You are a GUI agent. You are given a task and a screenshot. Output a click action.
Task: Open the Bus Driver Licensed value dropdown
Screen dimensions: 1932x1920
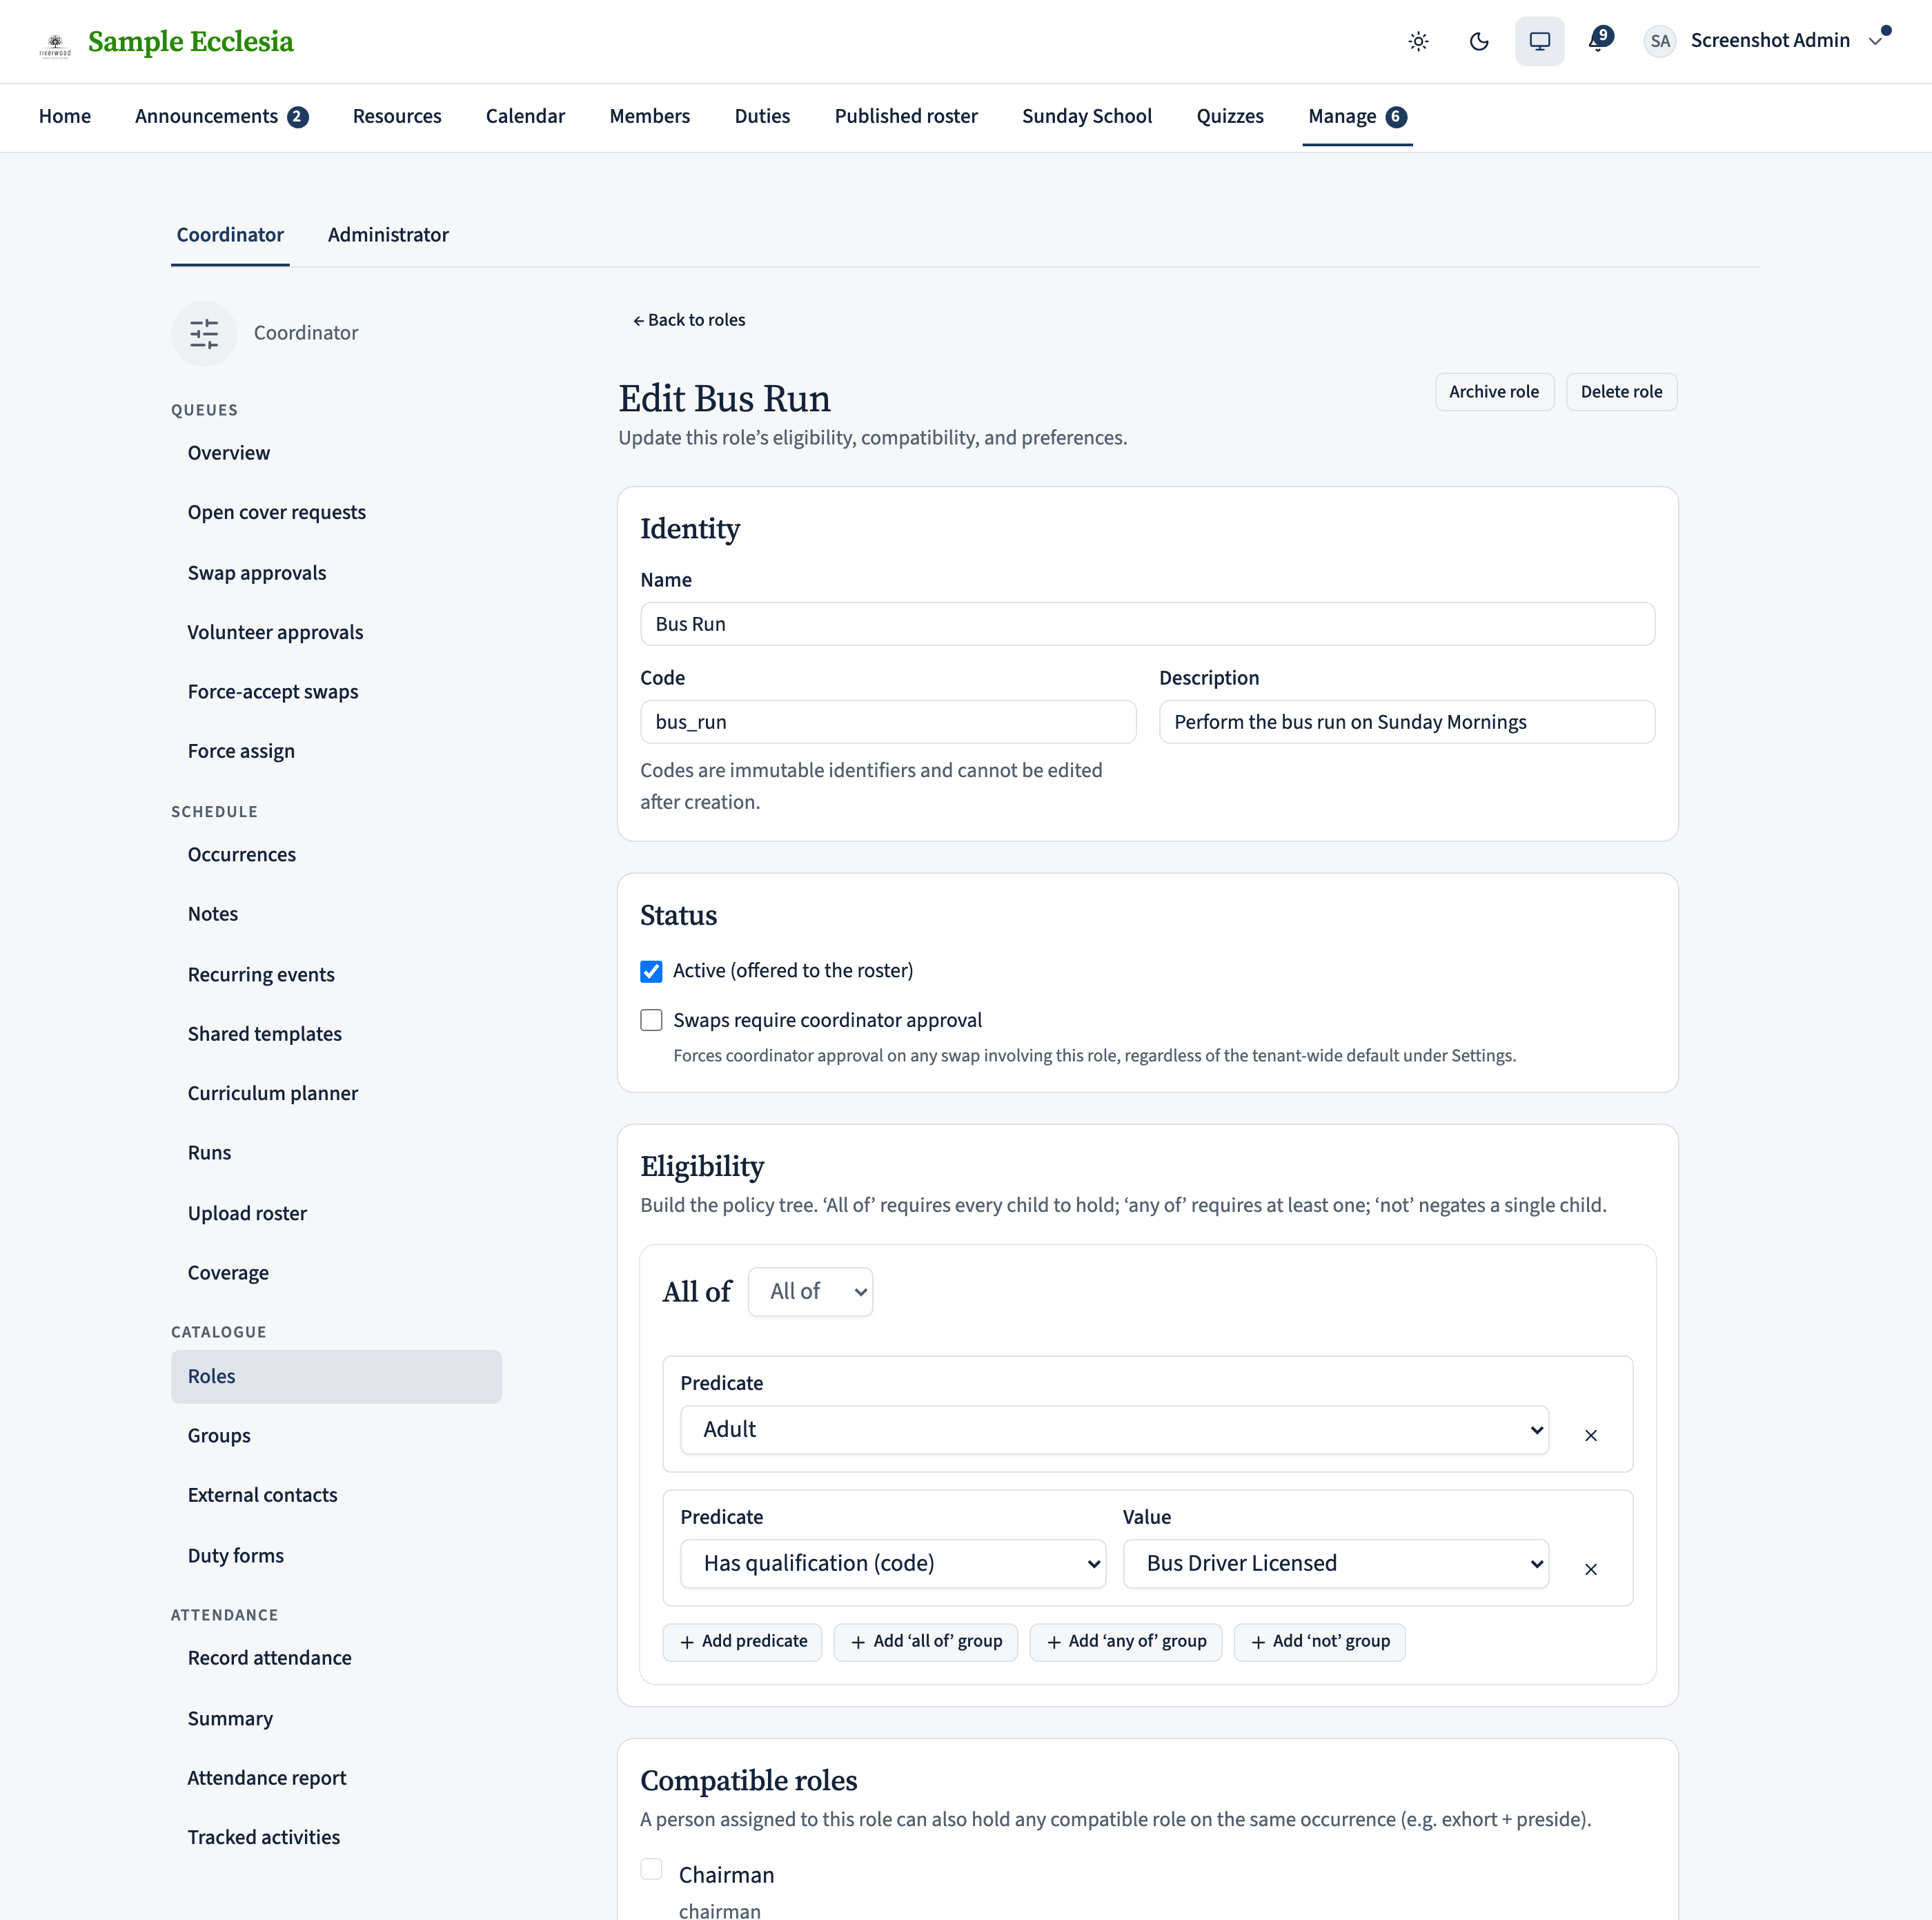1335,1564
